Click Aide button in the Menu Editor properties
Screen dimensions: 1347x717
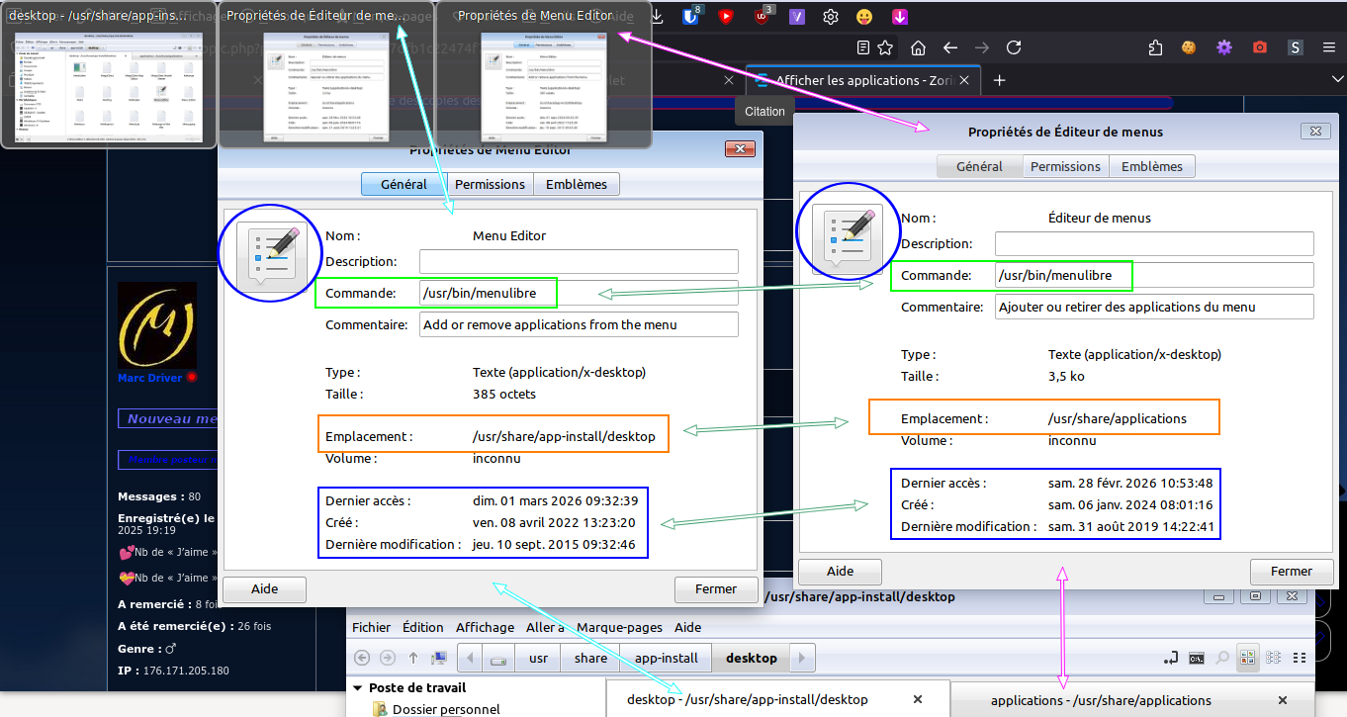(x=264, y=588)
